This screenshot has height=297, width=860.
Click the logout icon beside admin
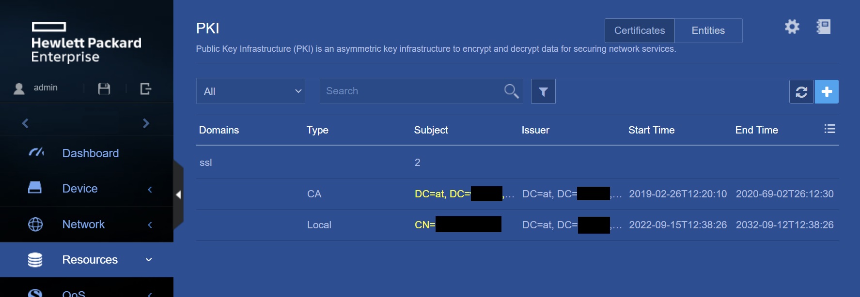coord(145,89)
